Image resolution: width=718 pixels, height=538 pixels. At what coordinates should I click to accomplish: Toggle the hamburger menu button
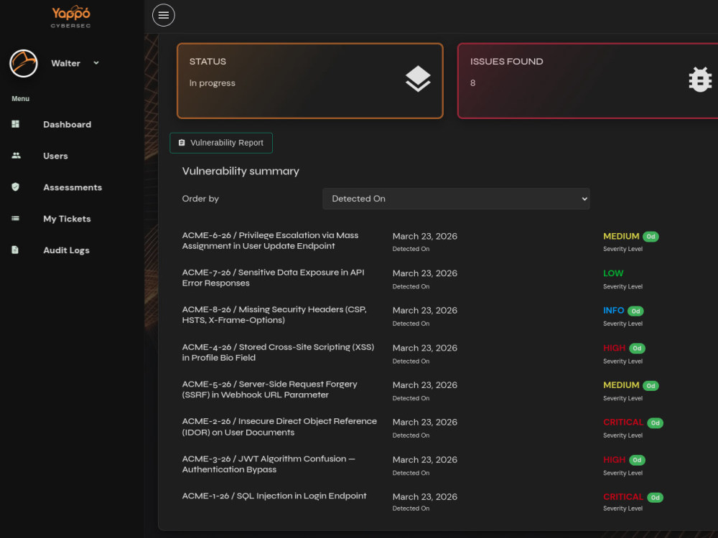pos(164,15)
